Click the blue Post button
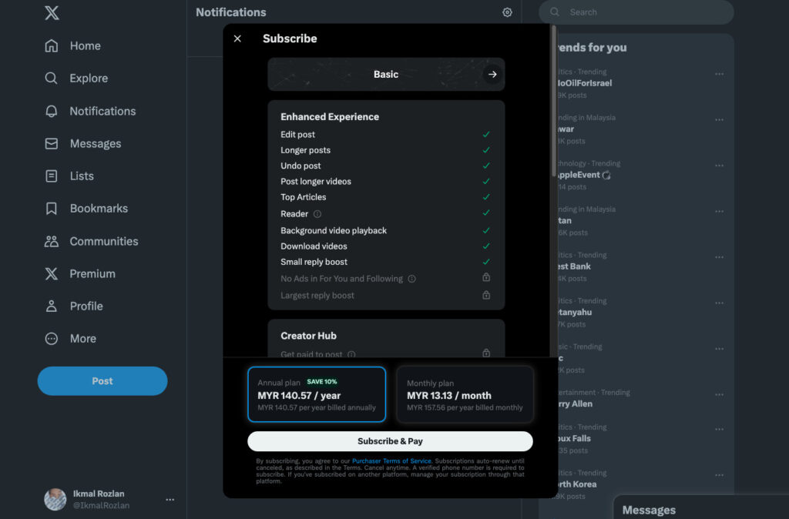 pos(102,381)
